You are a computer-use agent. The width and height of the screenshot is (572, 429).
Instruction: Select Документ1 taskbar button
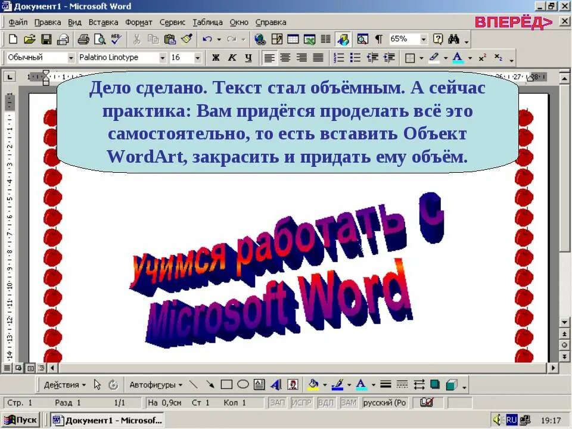[107, 420]
